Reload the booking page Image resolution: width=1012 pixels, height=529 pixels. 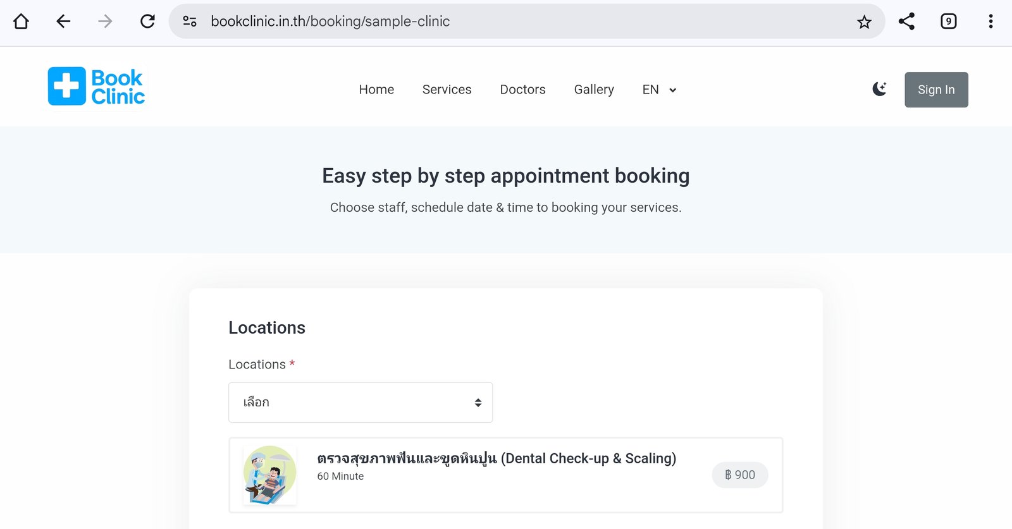pyautogui.click(x=147, y=21)
